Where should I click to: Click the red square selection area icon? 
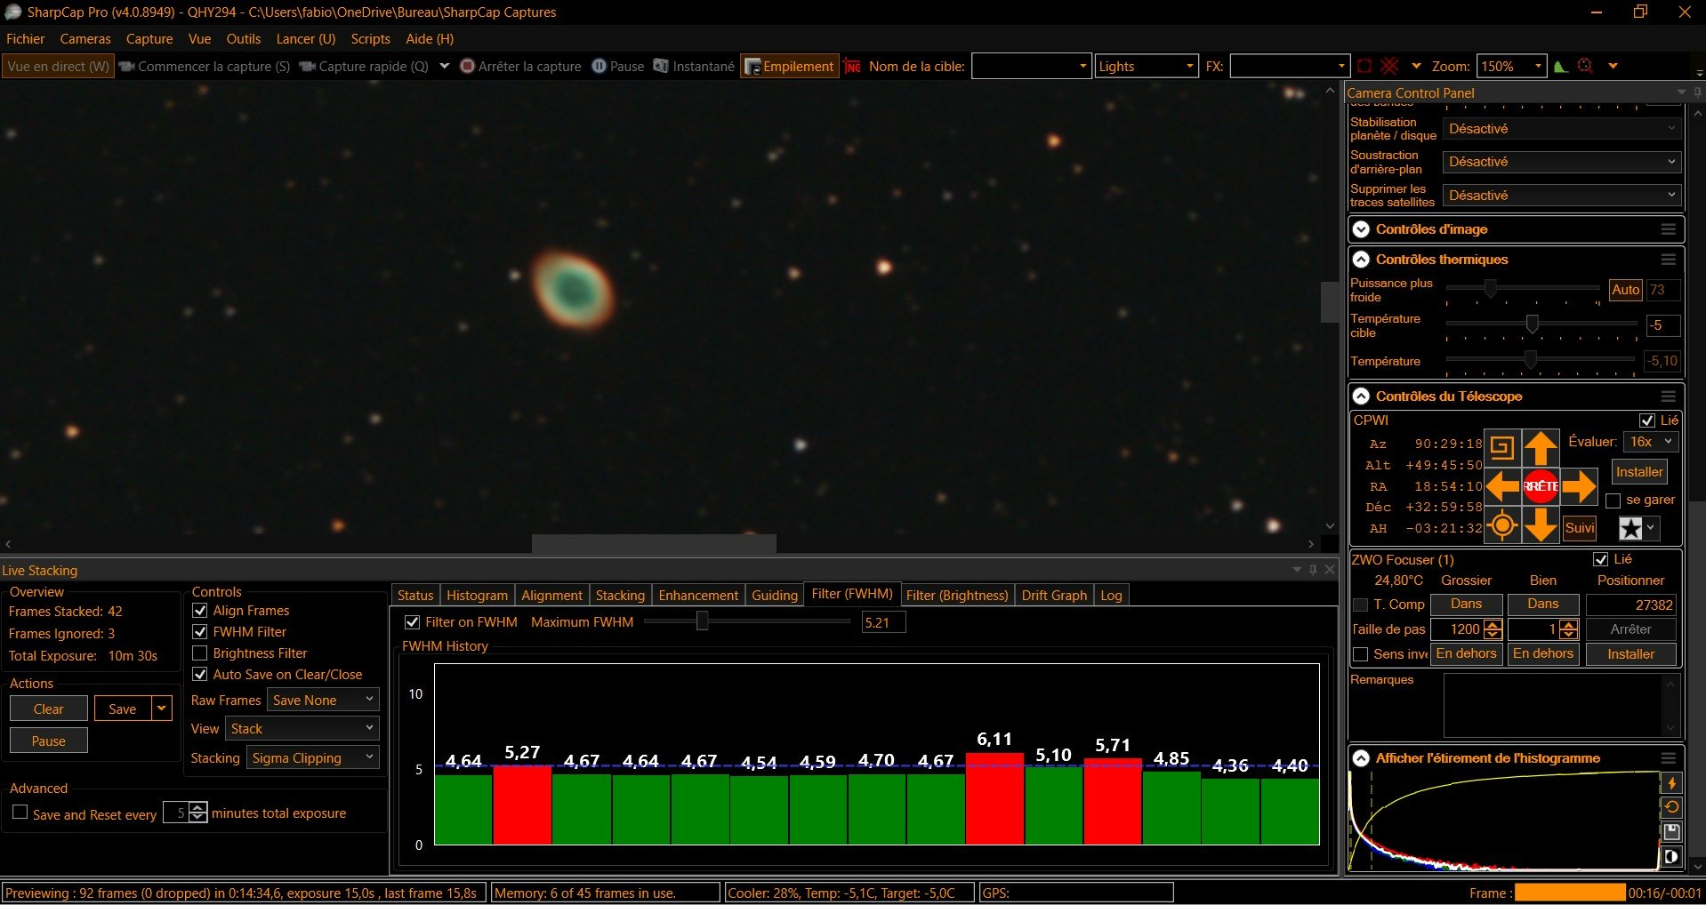coord(1364,66)
